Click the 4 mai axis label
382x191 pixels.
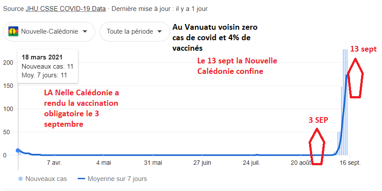coord(103,163)
